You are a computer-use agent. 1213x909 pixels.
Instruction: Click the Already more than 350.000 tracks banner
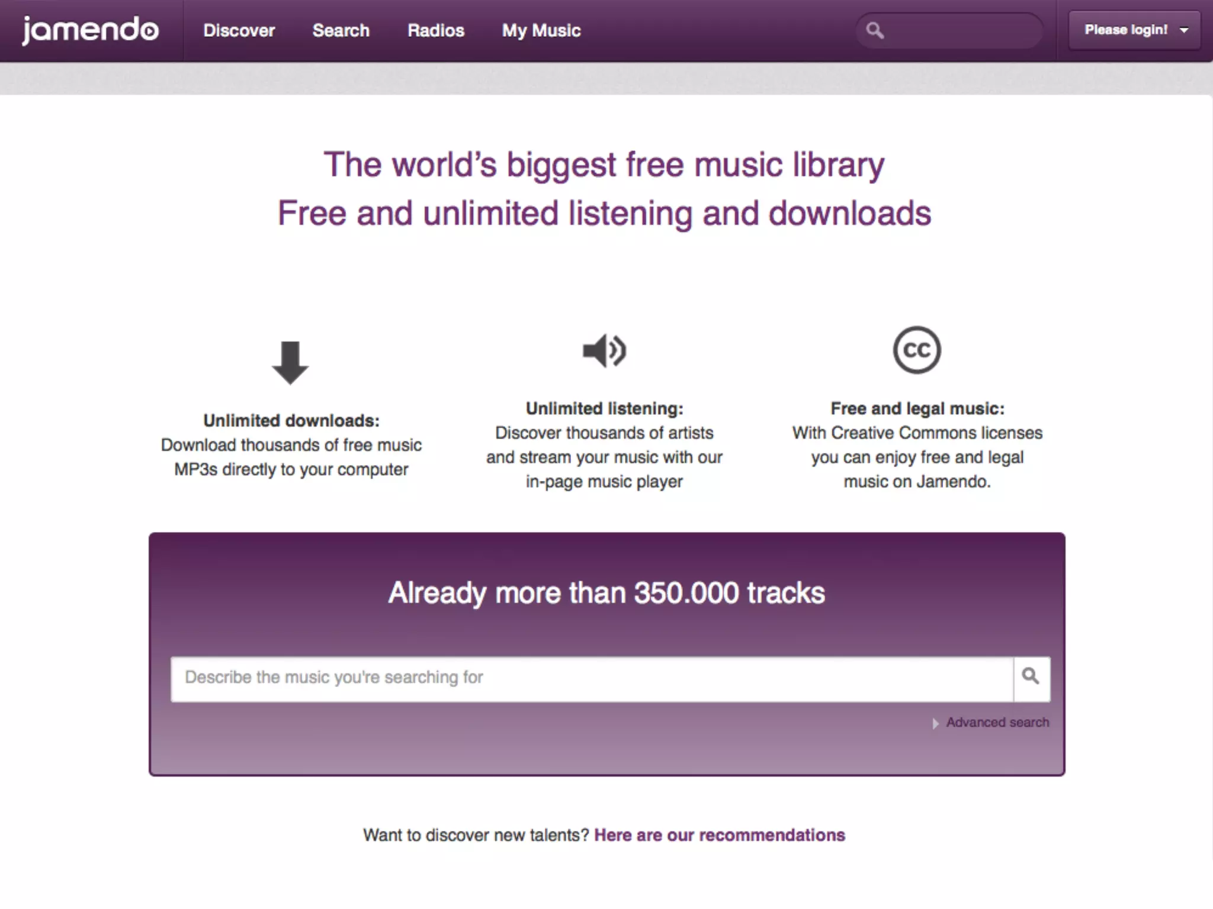point(606,592)
